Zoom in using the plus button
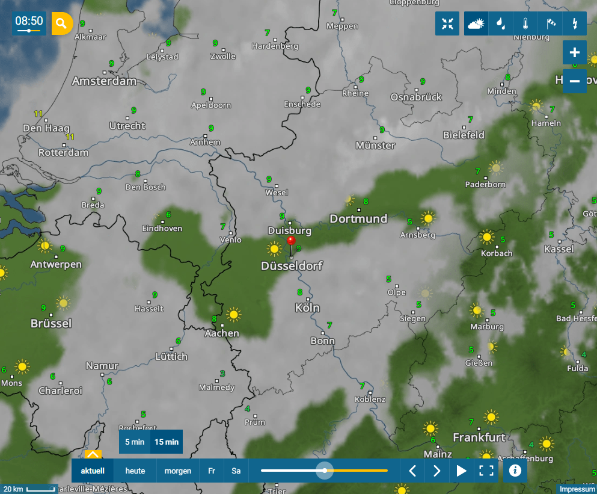The height and width of the screenshot is (494, 597). click(574, 52)
